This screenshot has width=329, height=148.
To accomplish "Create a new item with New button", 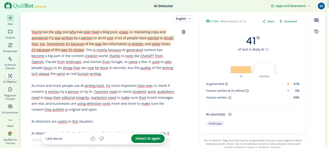I will [x=10, y=20].
